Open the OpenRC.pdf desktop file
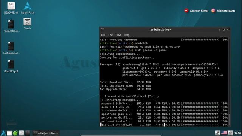 pyautogui.click(x=11, y=66)
